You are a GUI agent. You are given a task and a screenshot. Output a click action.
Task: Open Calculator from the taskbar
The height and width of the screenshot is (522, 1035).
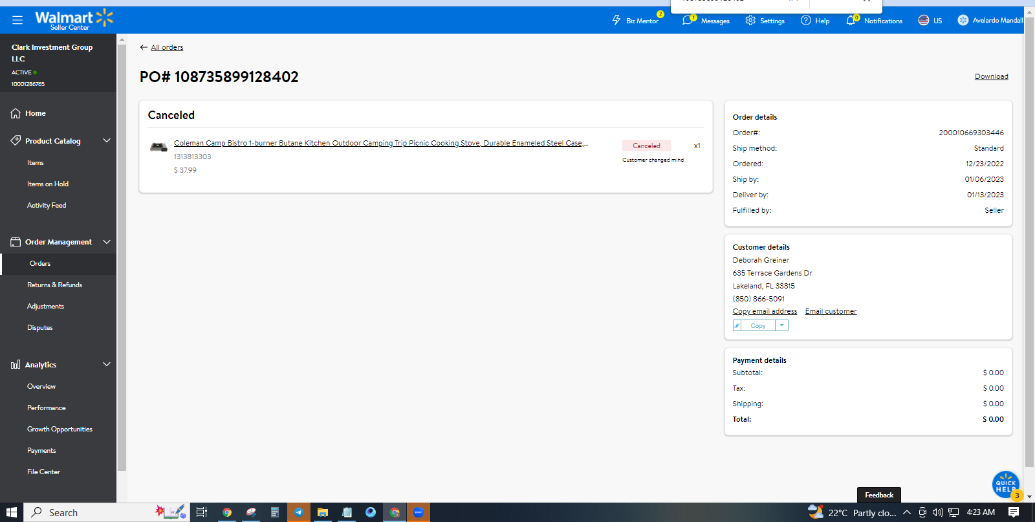click(274, 512)
